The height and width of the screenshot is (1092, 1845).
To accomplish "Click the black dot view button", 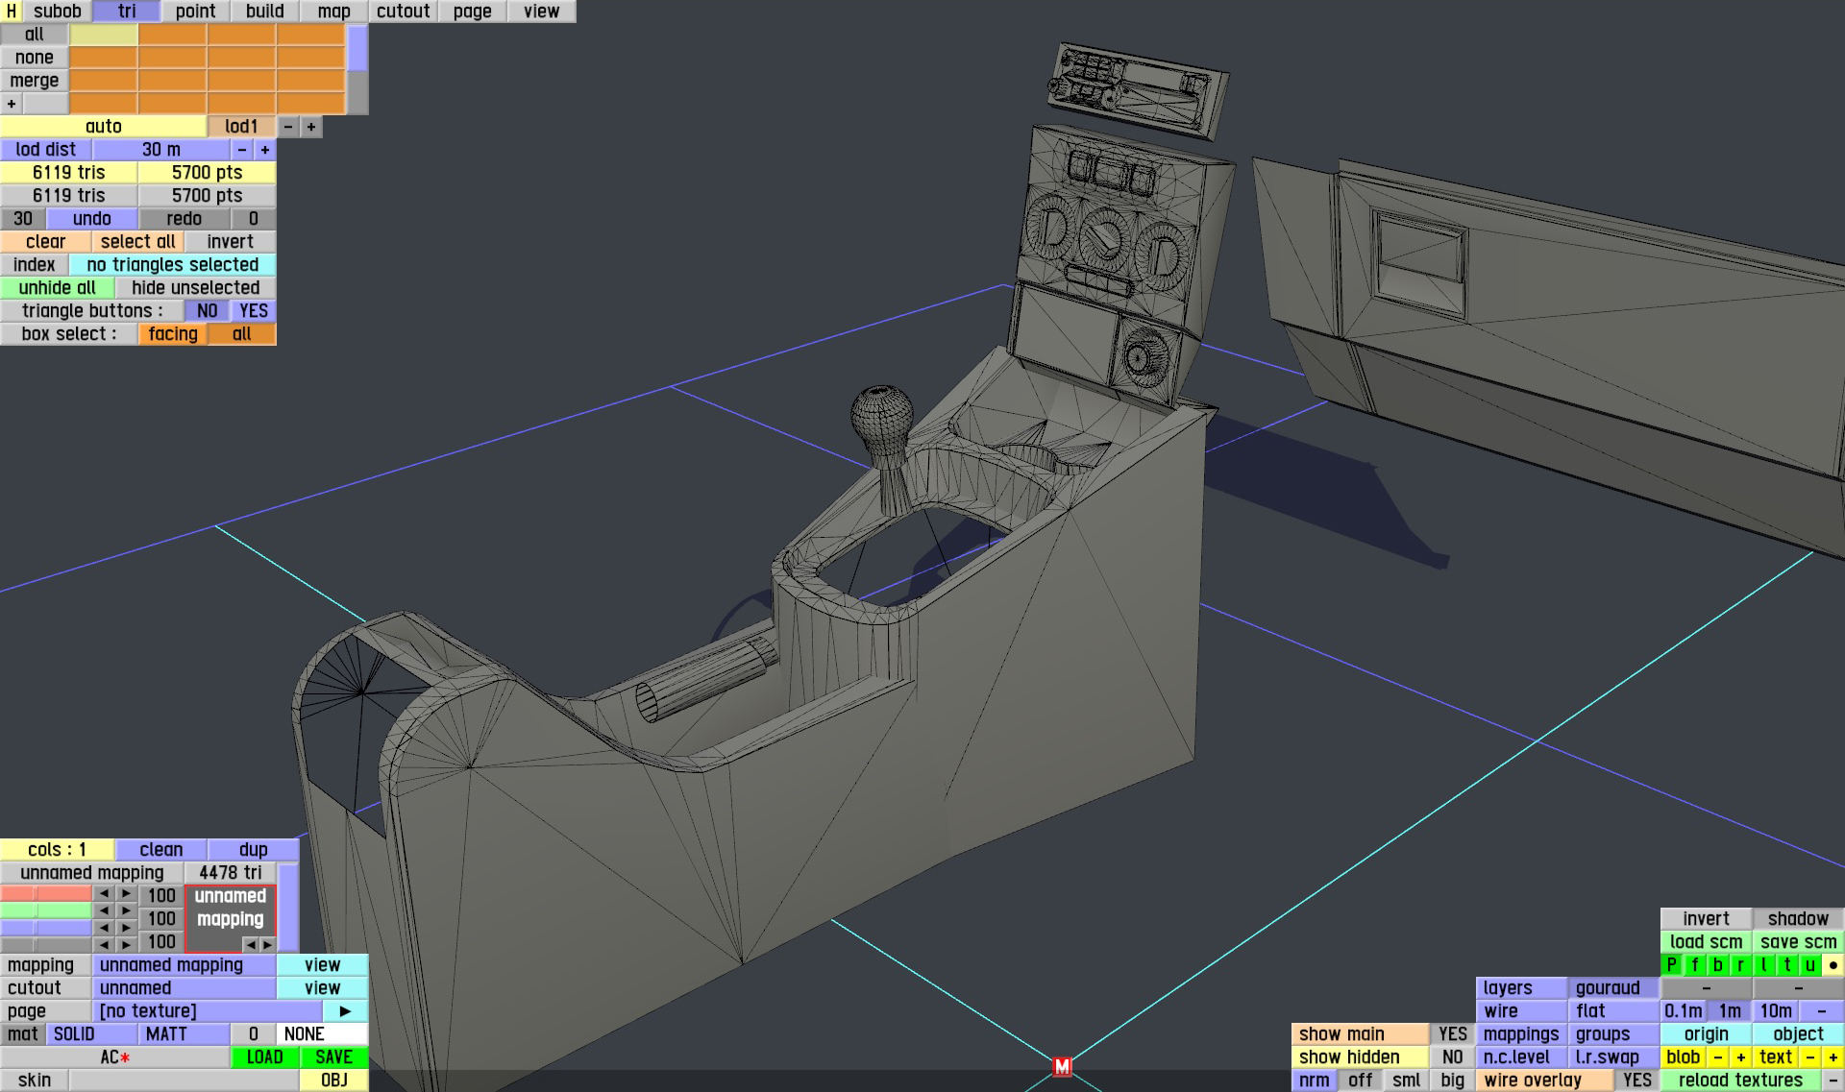I will point(1833,964).
